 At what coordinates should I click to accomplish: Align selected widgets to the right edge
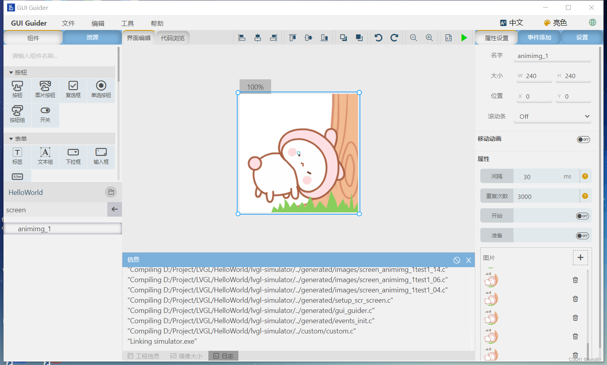click(x=274, y=38)
